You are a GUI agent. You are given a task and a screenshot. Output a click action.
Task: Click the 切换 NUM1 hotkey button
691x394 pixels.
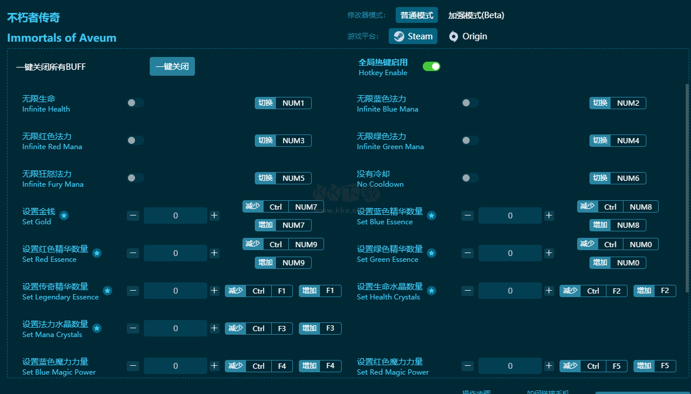click(x=283, y=103)
